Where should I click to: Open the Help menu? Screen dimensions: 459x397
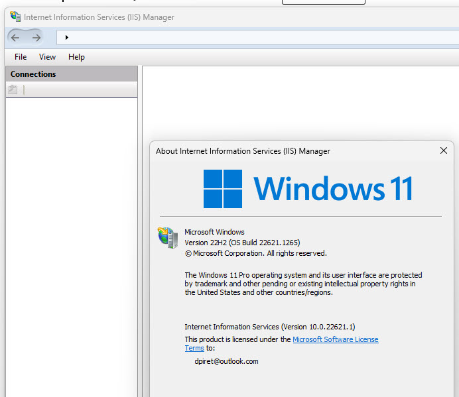pos(76,57)
